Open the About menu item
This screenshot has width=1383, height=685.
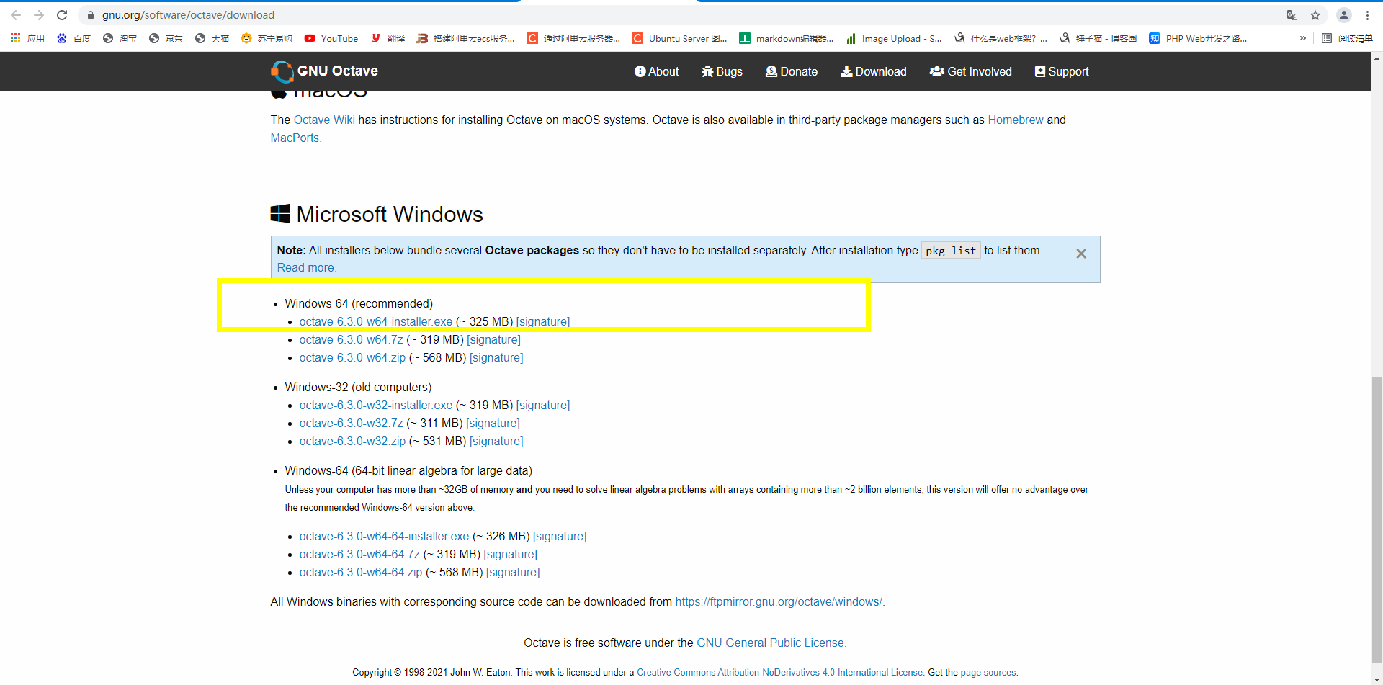click(x=656, y=71)
